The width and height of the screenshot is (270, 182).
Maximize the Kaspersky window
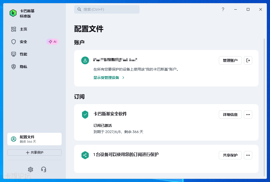[248, 9]
